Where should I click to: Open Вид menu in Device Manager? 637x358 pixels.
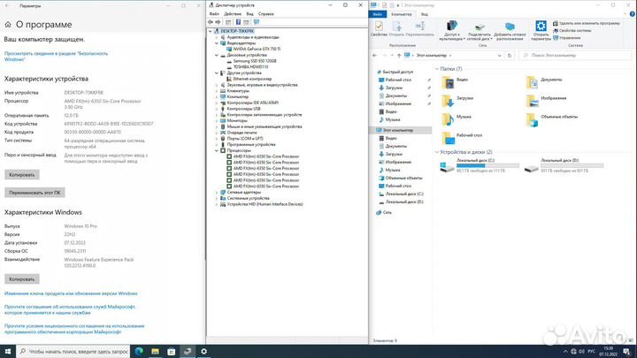click(249, 14)
